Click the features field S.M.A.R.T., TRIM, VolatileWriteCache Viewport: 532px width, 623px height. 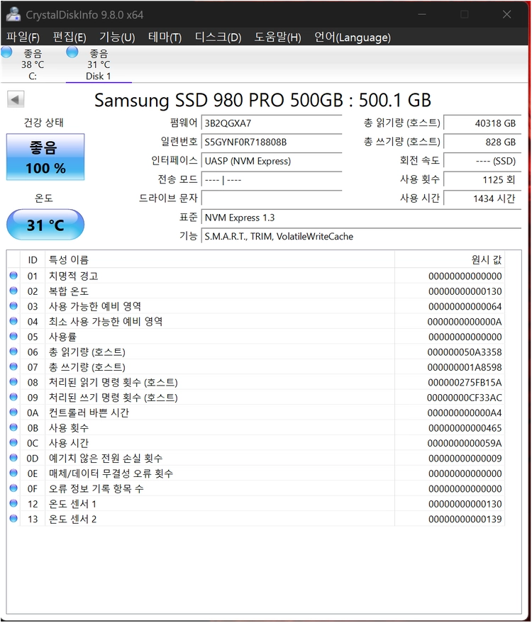click(361, 237)
